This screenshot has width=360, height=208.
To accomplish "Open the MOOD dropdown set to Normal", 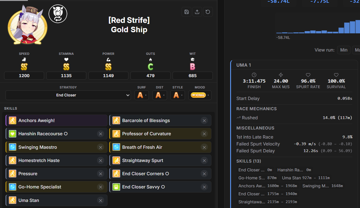I will [200, 95].
